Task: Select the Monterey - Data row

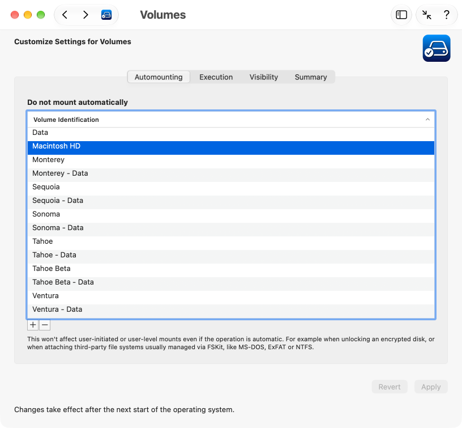Action: [231, 175]
